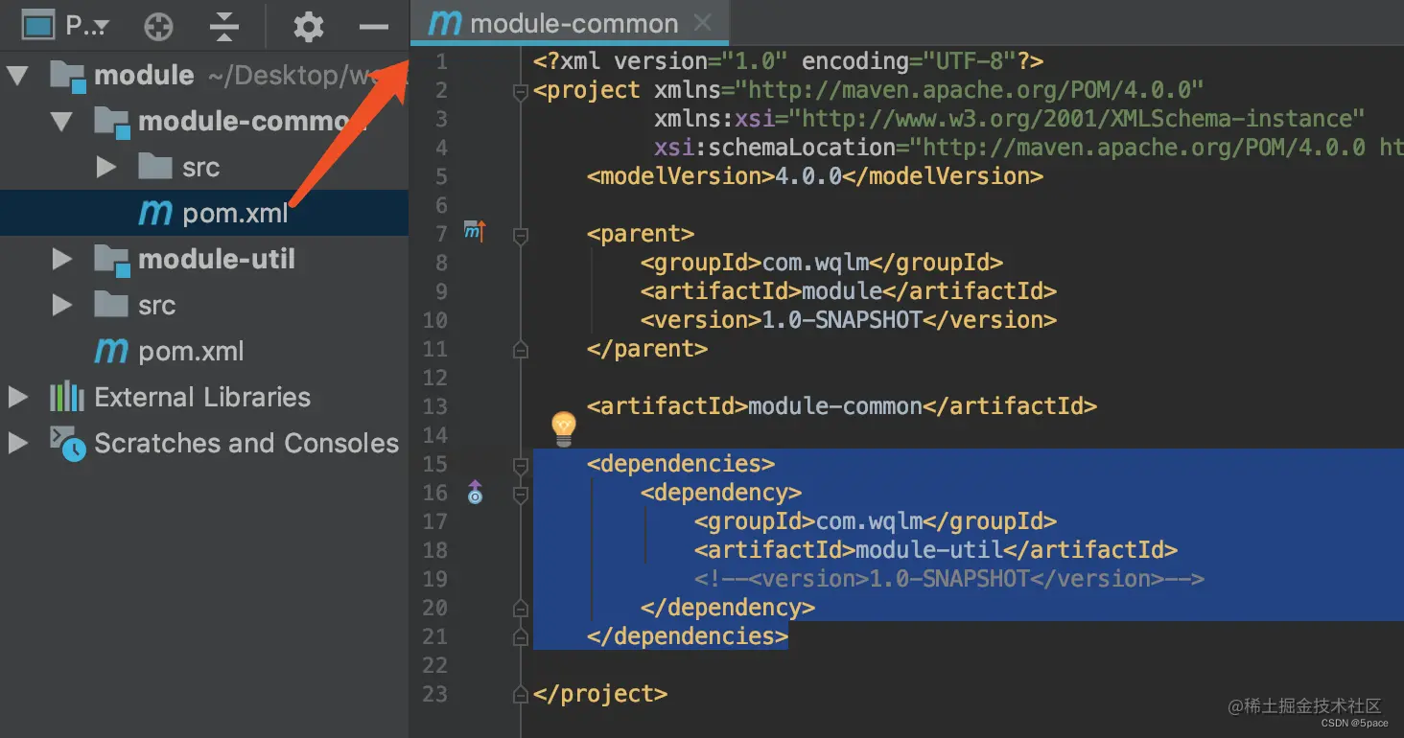Click the fold end marker on line 20
The width and height of the screenshot is (1404, 738).
(521, 609)
